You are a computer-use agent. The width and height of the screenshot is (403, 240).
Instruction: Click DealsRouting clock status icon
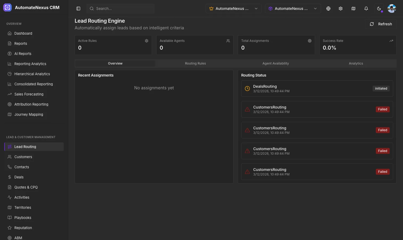247,89
